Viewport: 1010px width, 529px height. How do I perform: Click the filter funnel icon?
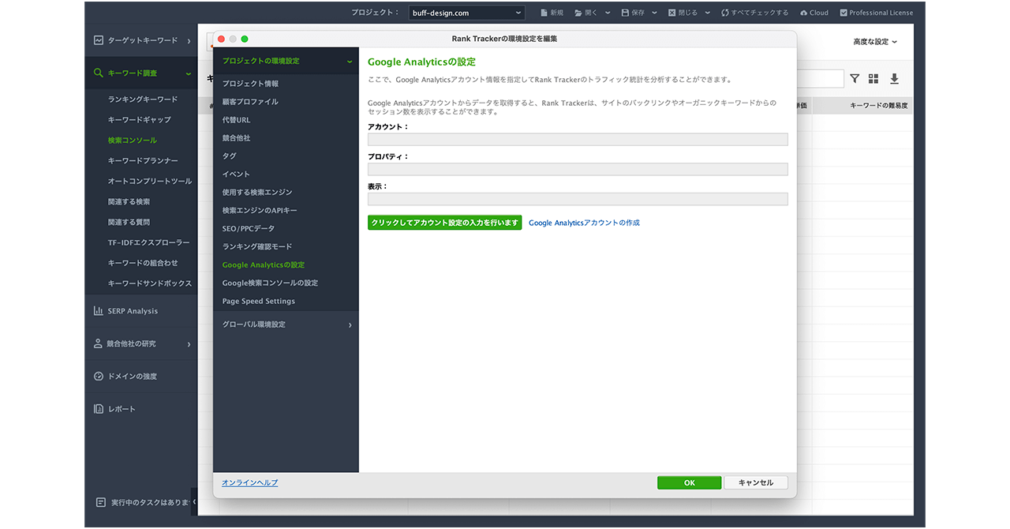pos(854,79)
